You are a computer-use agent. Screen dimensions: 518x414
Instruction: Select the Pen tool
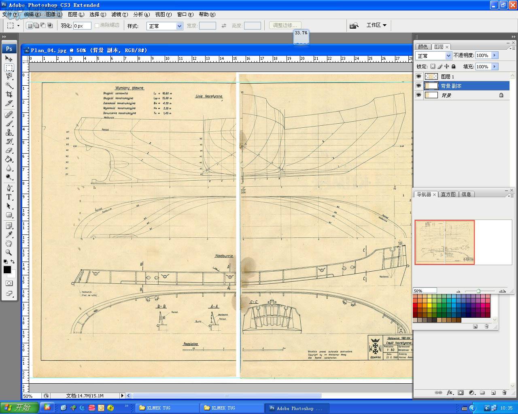9,188
